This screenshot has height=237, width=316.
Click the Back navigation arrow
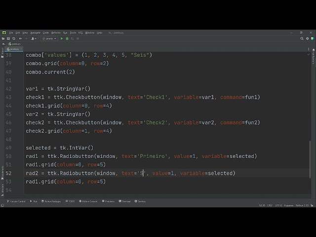point(20,39)
